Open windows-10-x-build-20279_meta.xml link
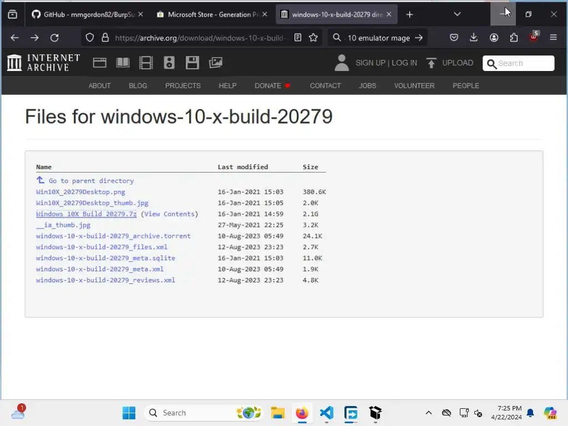Image resolution: width=568 pixels, height=426 pixels. 100,269
